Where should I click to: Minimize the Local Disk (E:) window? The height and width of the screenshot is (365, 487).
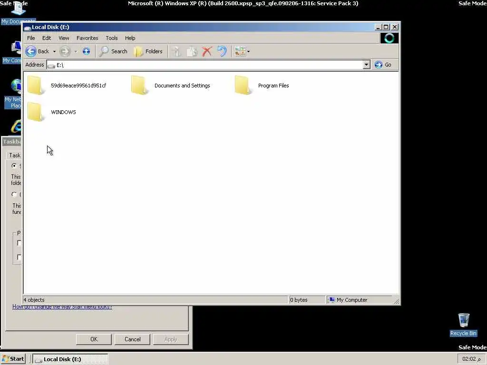pos(378,27)
